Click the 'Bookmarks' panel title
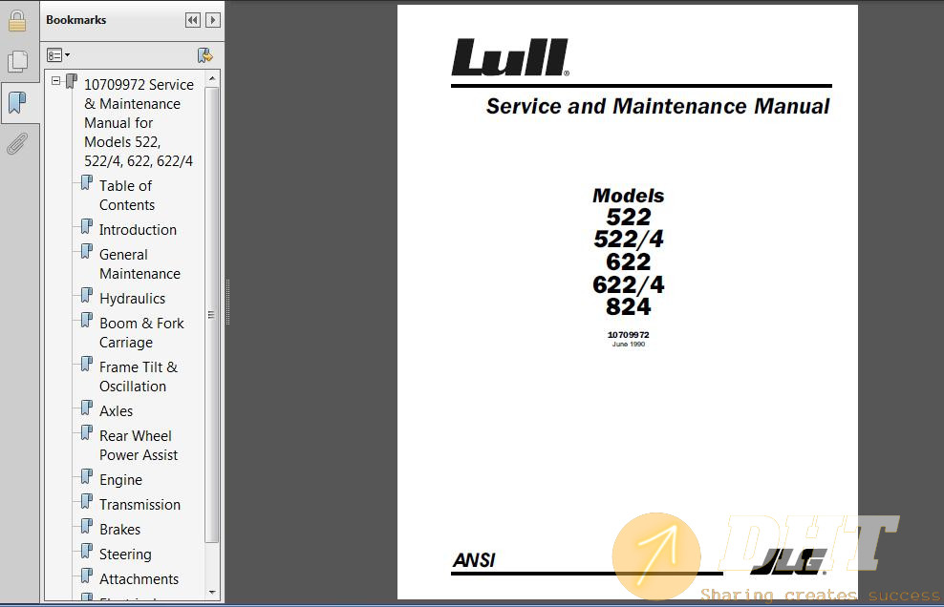This screenshot has height=607, width=944. tap(75, 20)
